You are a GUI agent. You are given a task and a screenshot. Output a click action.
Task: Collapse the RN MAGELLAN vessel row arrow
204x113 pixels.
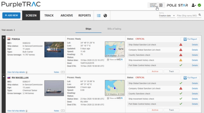pyautogui.click(x=4, y=77)
